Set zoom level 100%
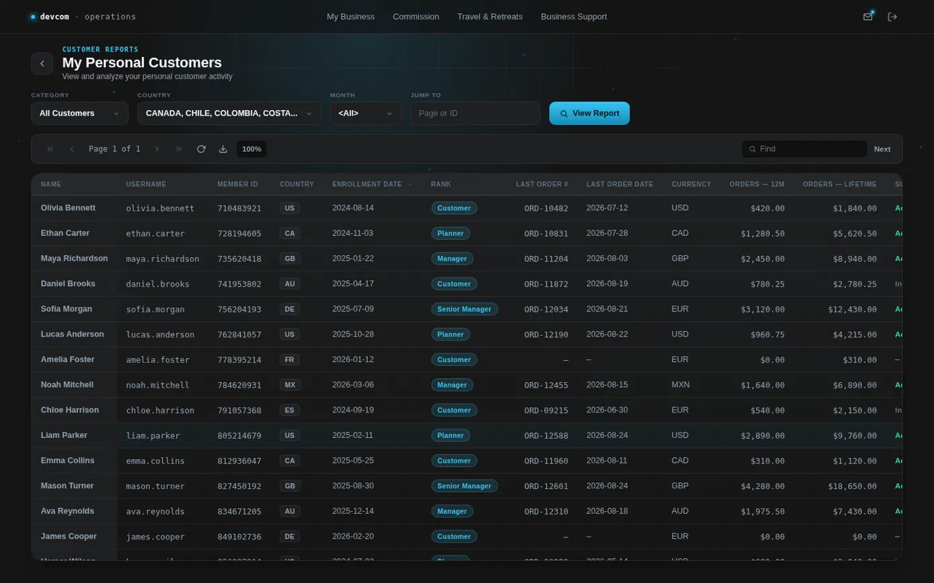The height and width of the screenshot is (583, 934). 251,149
